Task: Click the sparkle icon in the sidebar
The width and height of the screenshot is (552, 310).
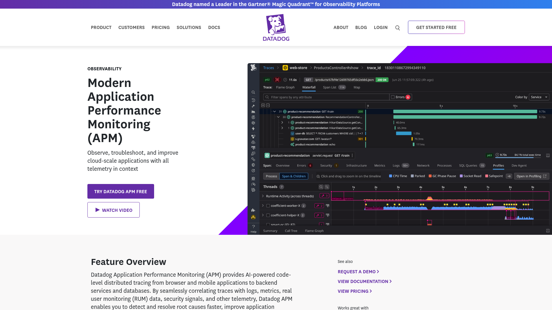Action: [x=253, y=106]
